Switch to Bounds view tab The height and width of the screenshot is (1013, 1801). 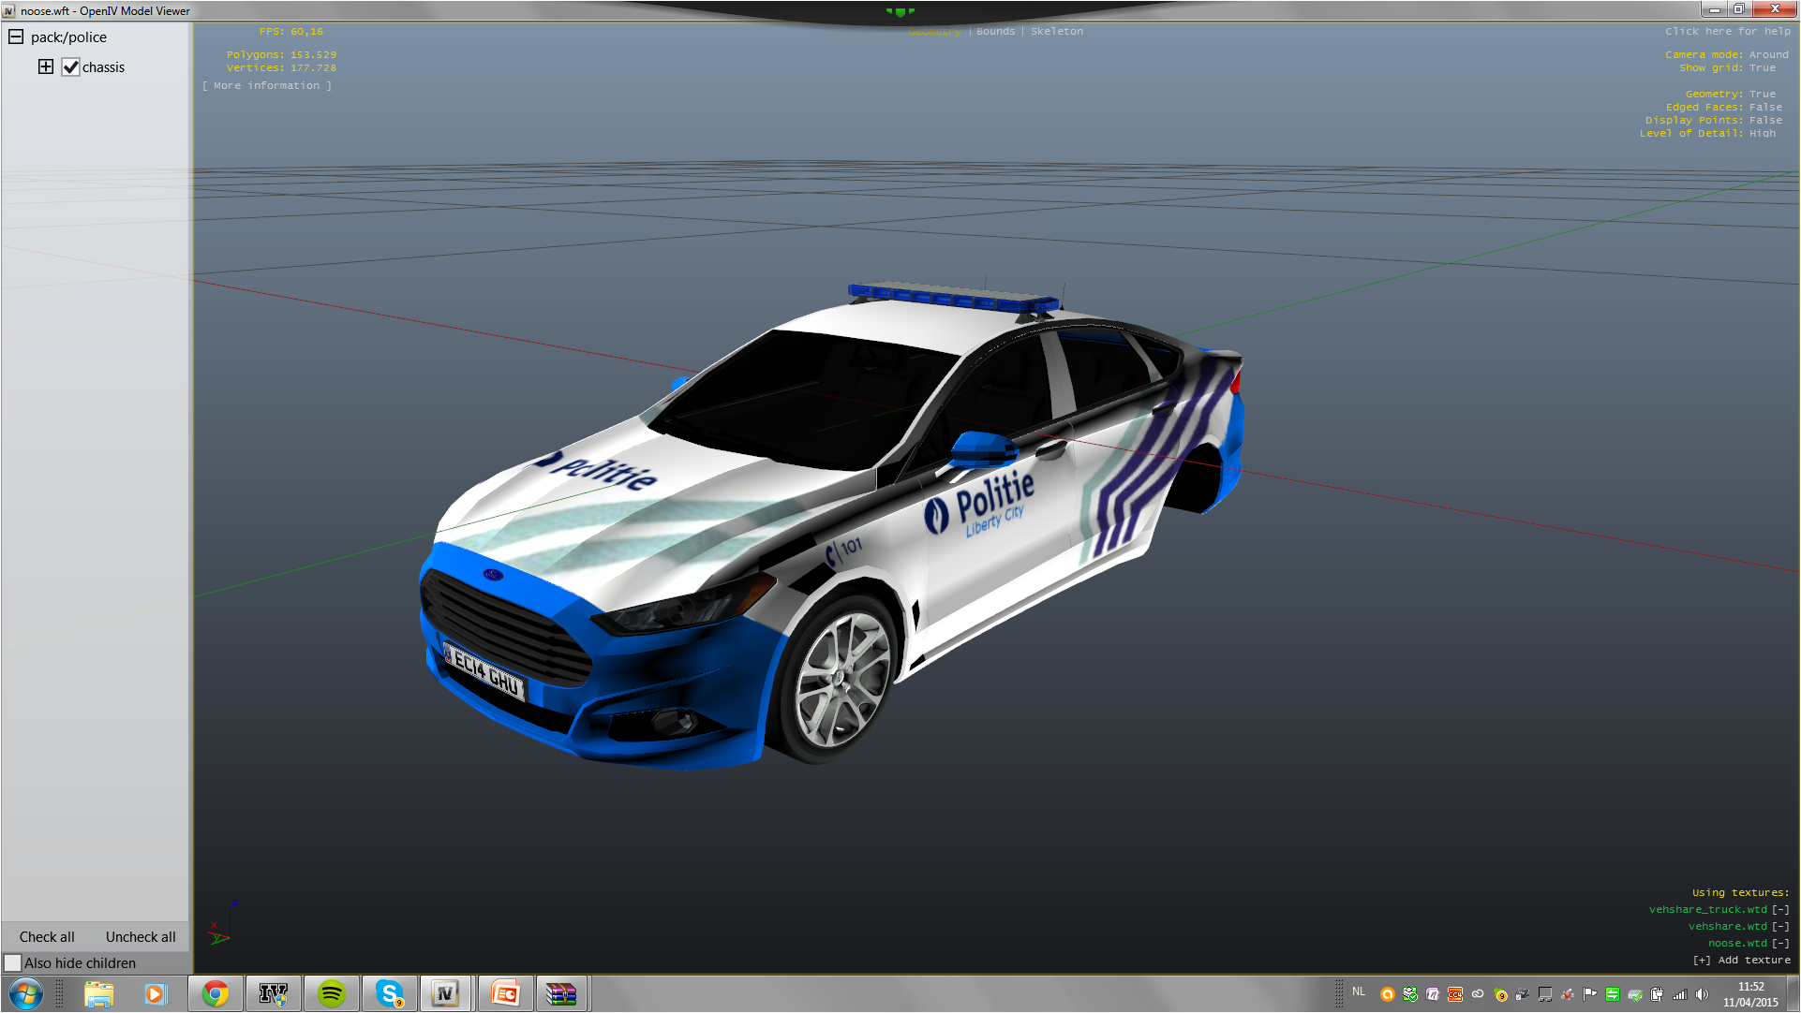pyautogui.click(x=995, y=31)
